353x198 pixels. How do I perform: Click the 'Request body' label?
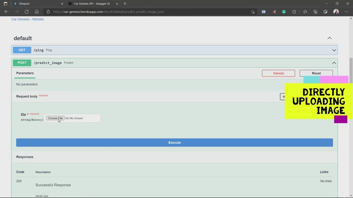[27, 97]
